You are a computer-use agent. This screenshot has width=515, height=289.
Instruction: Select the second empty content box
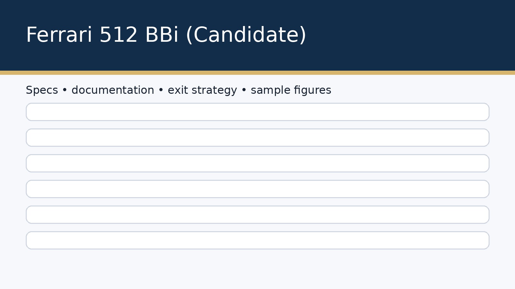pyautogui.click(x=257, y=138)
